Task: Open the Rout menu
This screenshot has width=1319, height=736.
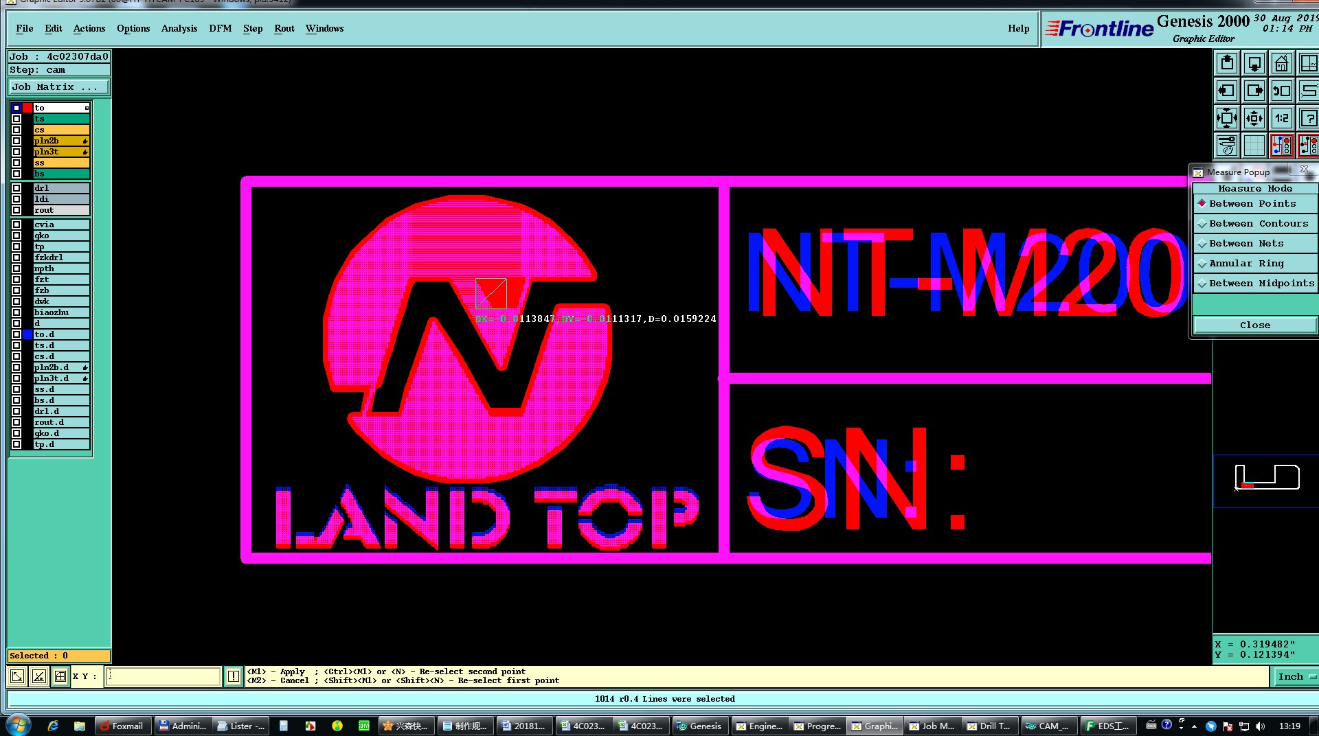Action: (284, 28)
